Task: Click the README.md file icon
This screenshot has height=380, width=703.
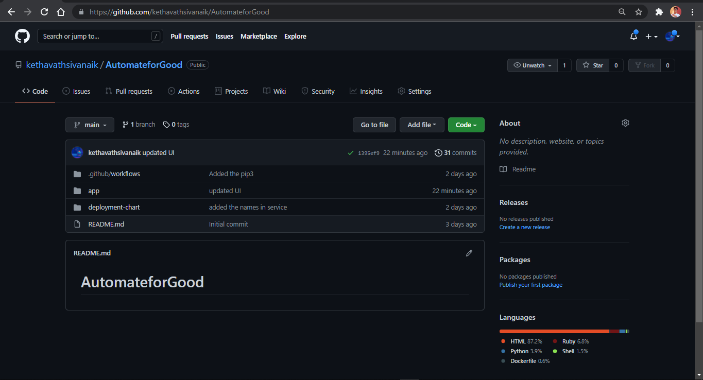Action: click(x=77, y=224)
